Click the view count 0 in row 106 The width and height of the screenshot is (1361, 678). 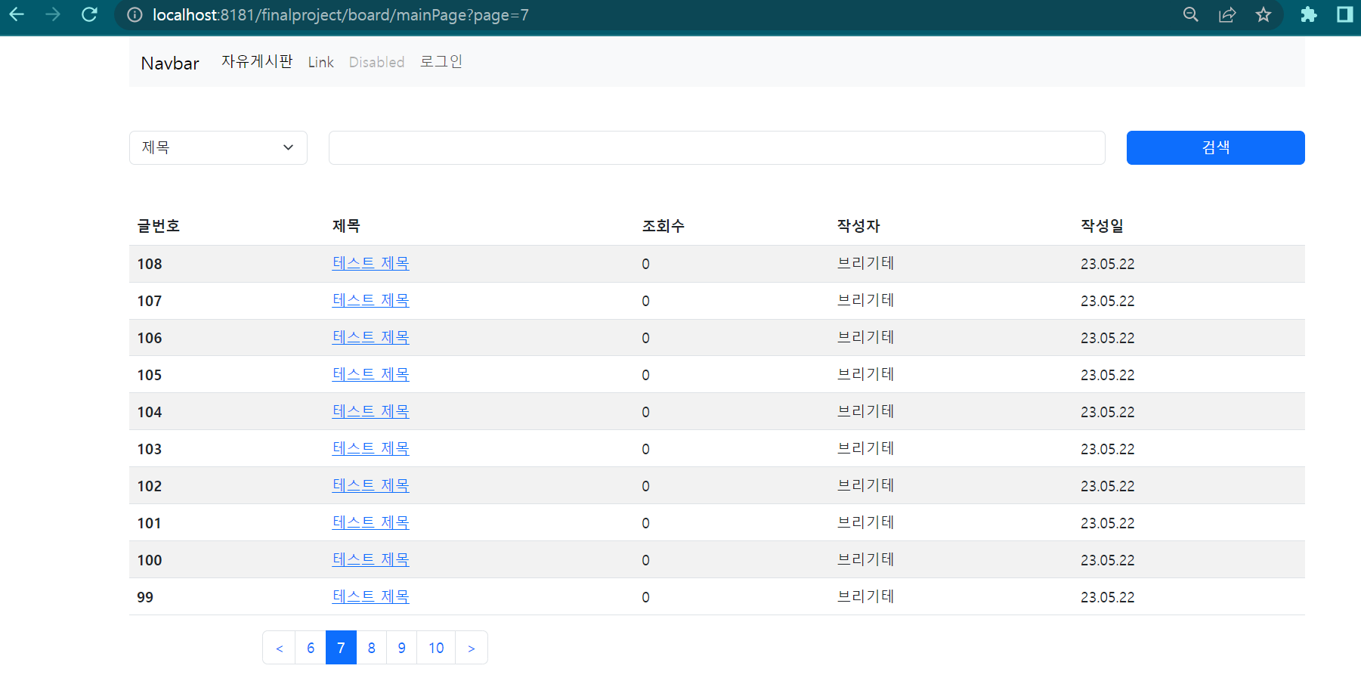point(646,338)
